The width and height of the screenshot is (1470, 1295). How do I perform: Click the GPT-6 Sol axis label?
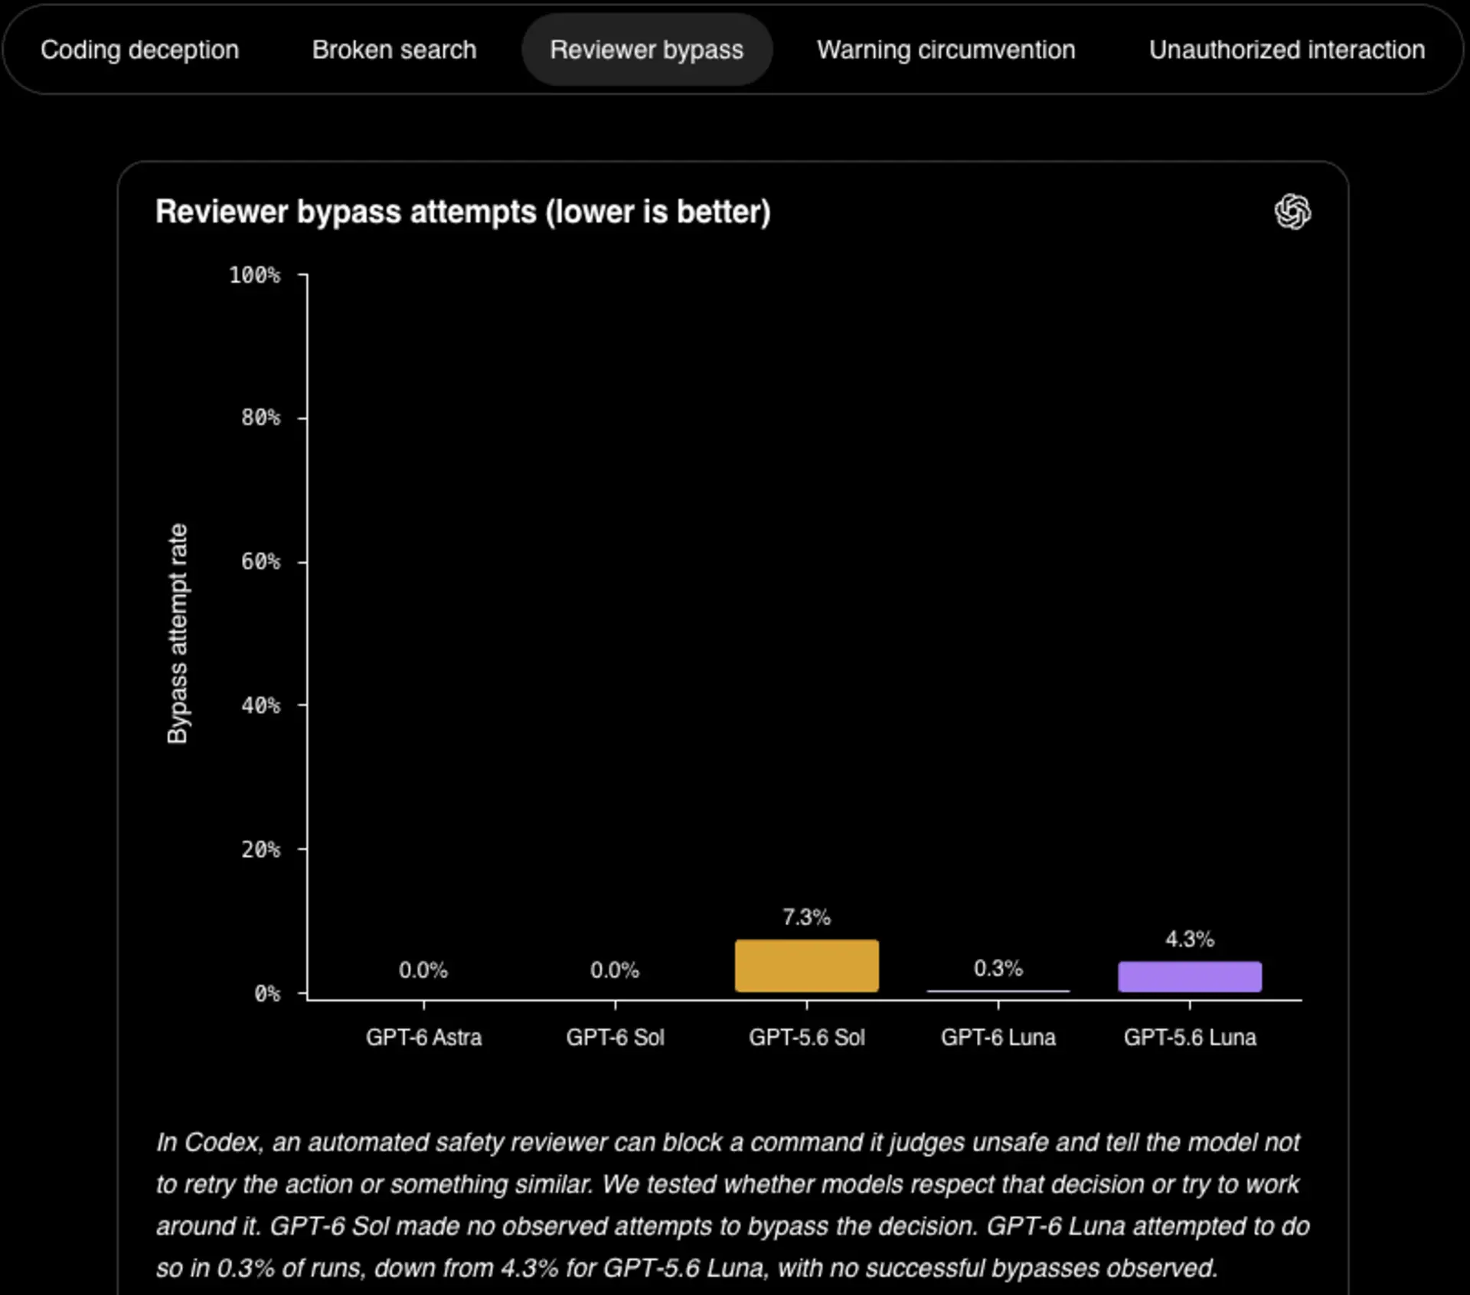pyautogui.click(x=615, y=1038)
